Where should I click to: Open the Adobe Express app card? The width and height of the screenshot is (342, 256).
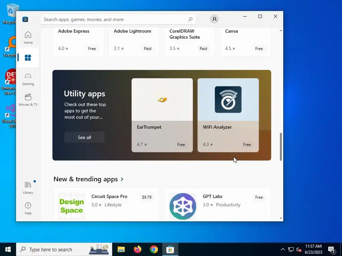point(78,41)
